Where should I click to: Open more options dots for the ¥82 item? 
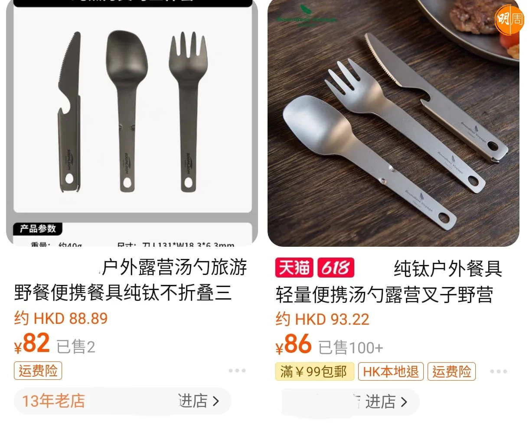237,371
